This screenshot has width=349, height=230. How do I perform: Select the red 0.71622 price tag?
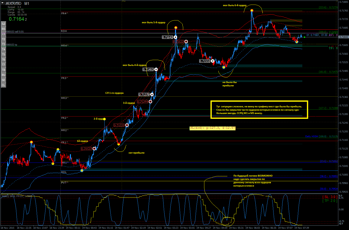pos(178,41)
